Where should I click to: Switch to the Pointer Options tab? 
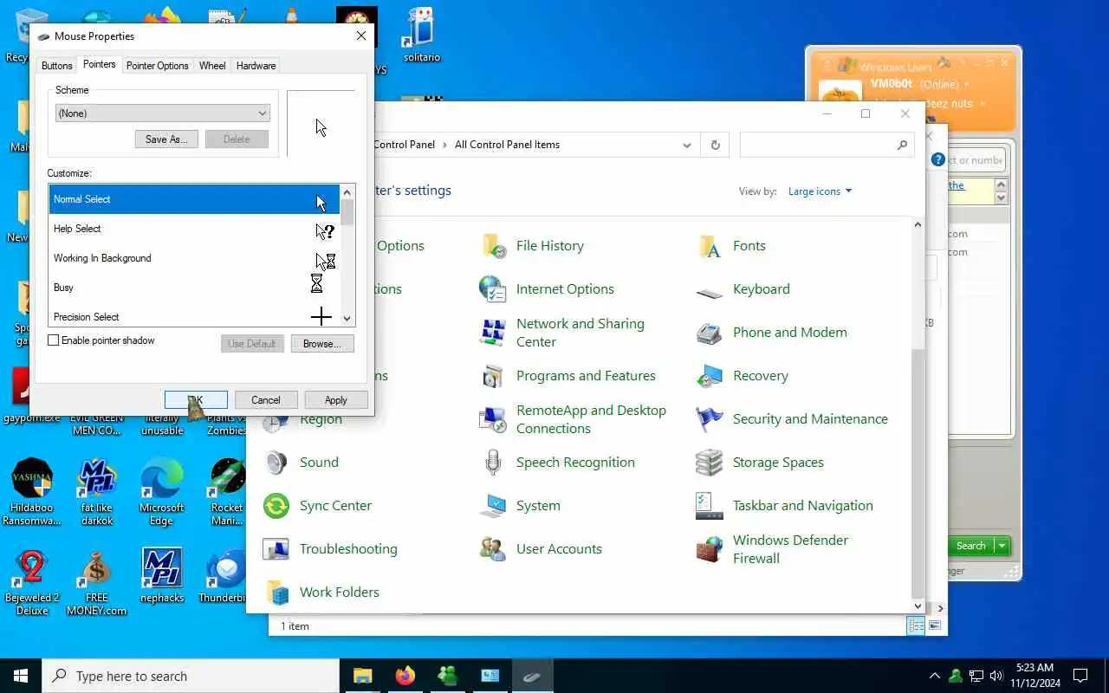(157, 66)
